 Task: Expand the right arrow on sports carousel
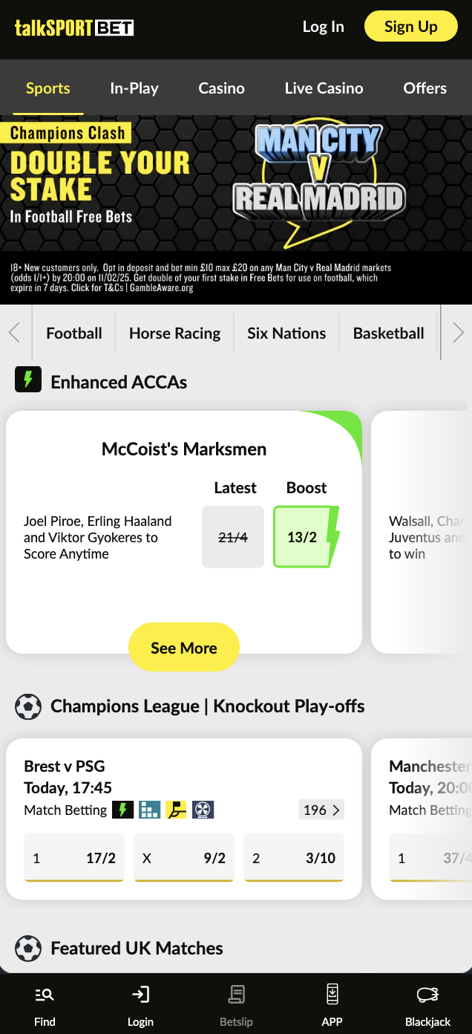[459, 333]
